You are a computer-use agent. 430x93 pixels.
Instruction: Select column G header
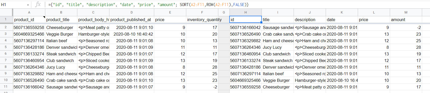point(224,12)
